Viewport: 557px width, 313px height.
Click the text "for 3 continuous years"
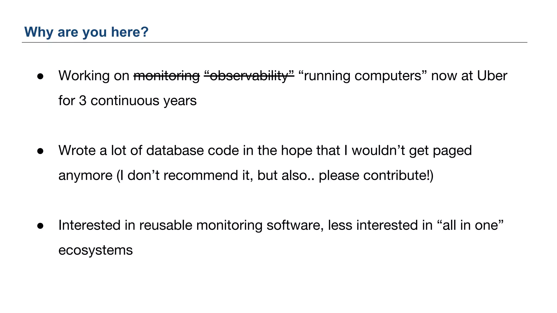(127, 101)
